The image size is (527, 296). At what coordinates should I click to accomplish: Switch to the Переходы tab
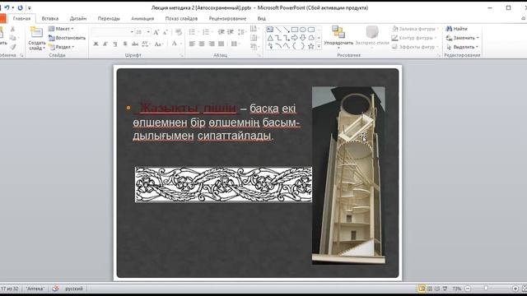coord(109,18)
